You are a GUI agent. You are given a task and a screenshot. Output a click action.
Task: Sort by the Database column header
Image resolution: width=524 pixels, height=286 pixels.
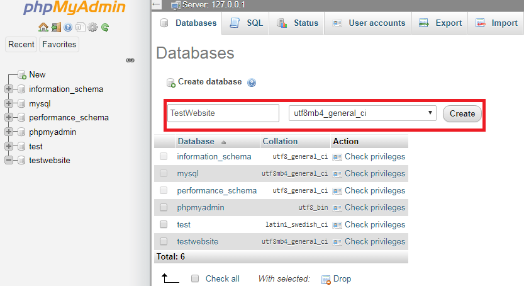coord(196,141)
